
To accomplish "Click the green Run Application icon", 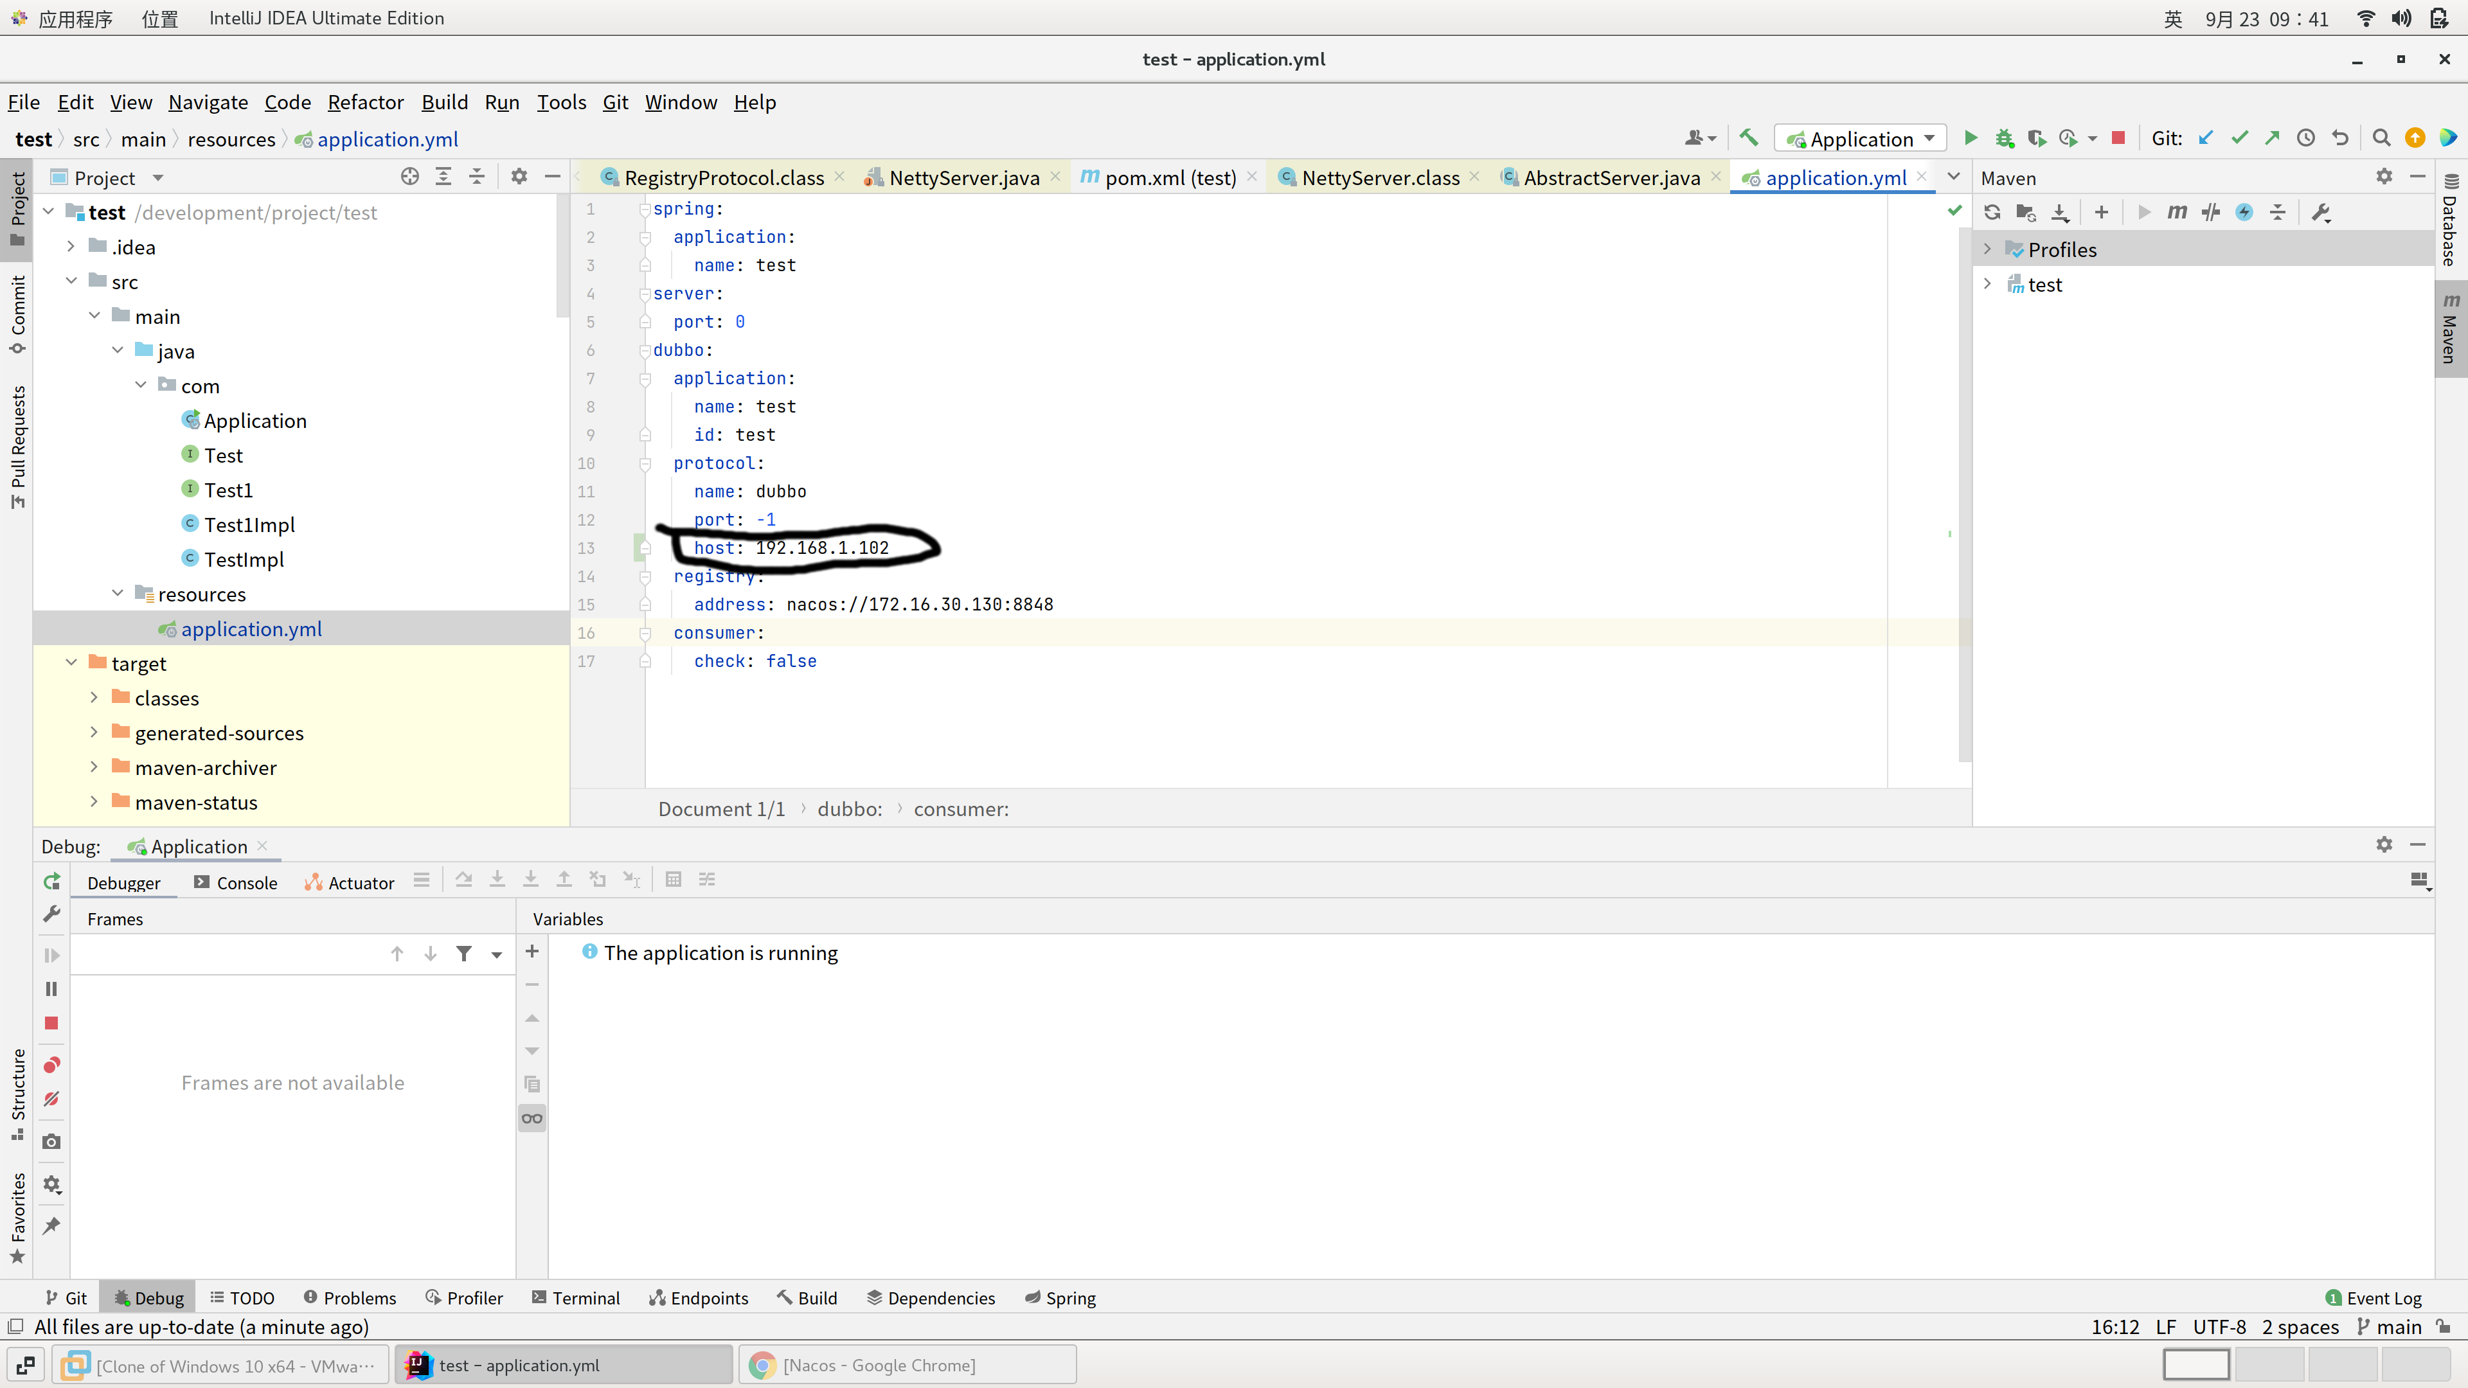I will (1970, 139).
